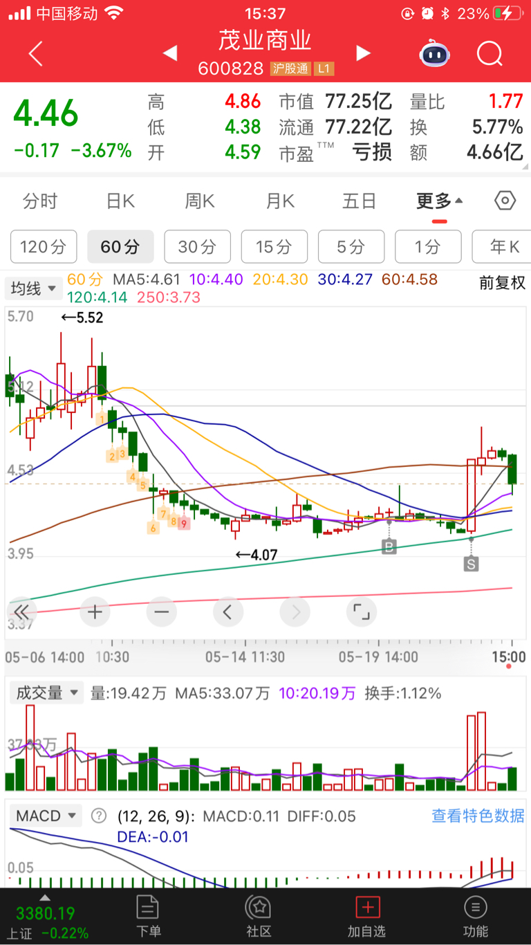The height and width of the screenshot is (945, 531).
Task: Tap MA5:4.61 indicator value
Action: (x=147, y=280)
